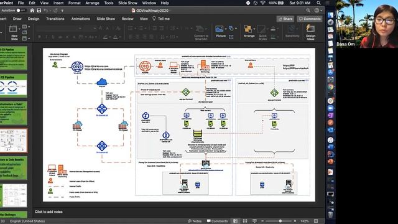Image resolution: width=398 pixels, height=224 pixels.
Task: Open Finder from the Dock
Action: [330, 15]
